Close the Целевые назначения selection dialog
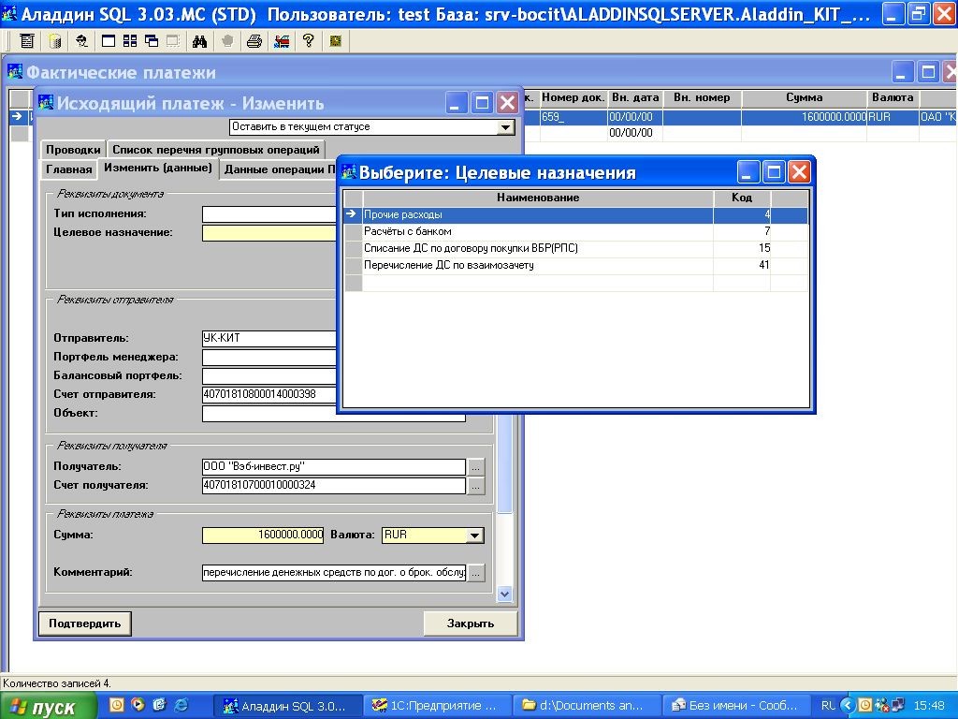 [799, 172]
